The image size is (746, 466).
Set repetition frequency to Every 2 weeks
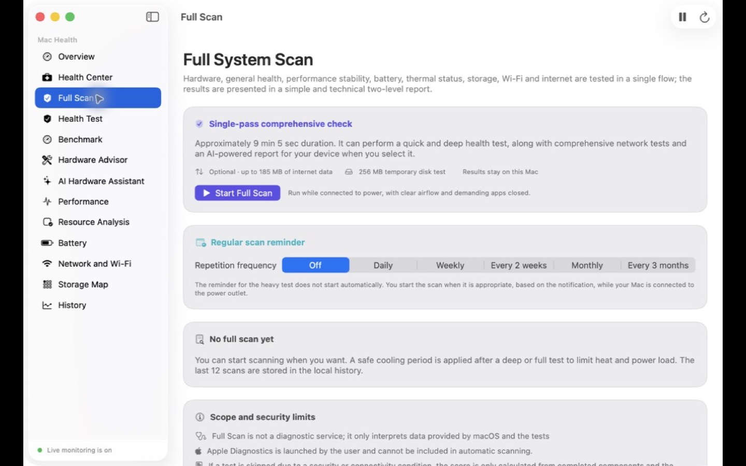point(519,265)
